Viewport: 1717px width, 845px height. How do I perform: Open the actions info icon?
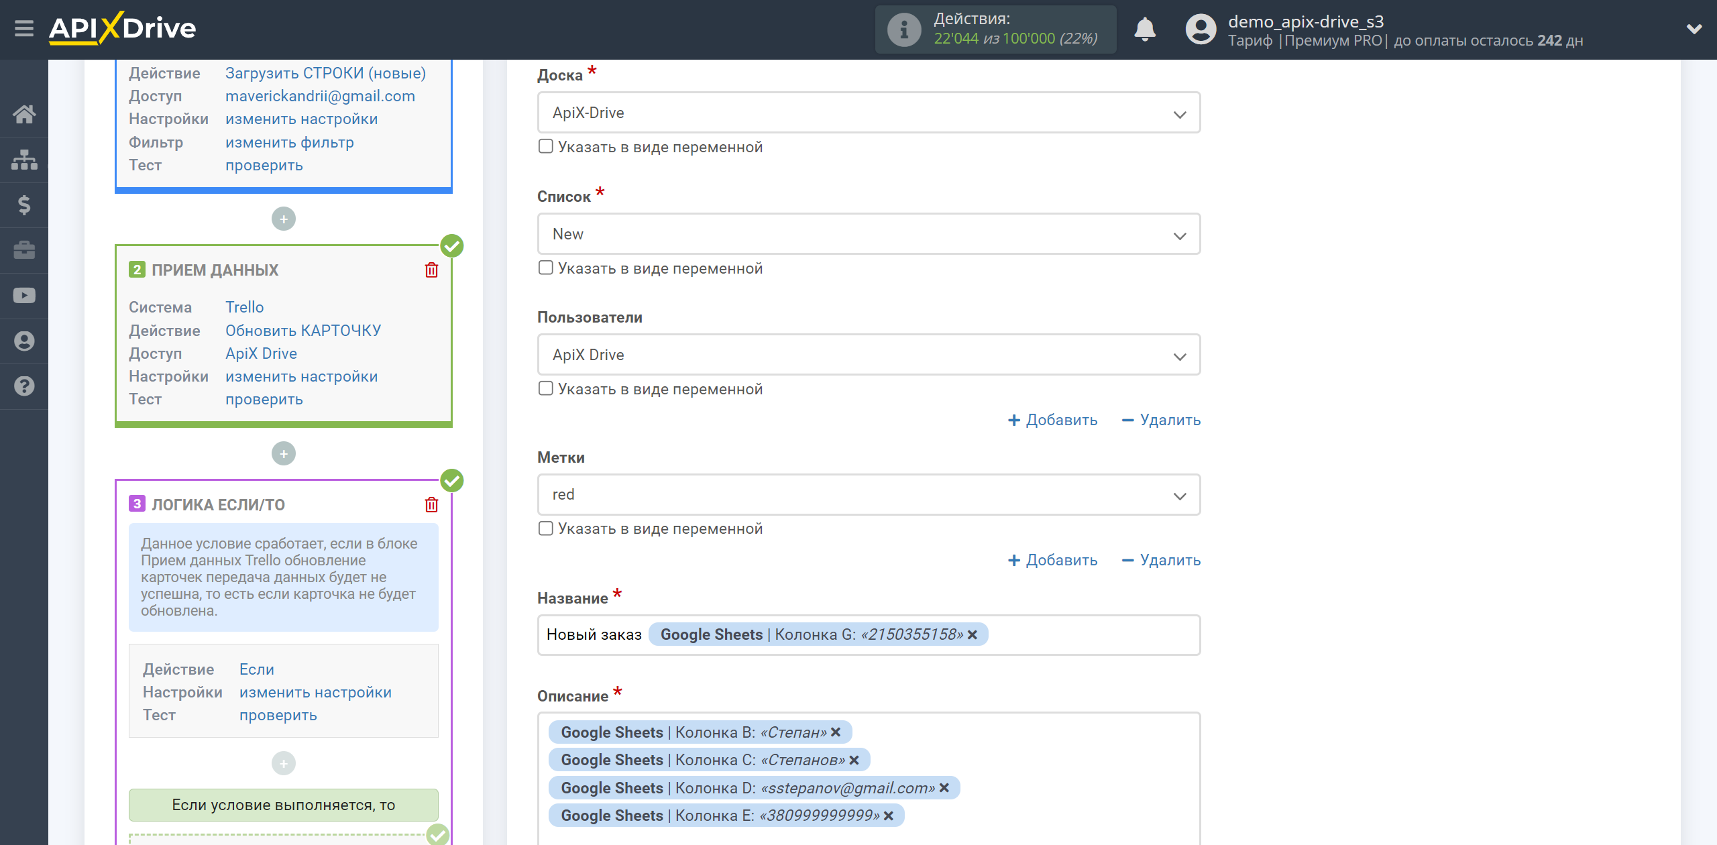(x=904, y=30)
